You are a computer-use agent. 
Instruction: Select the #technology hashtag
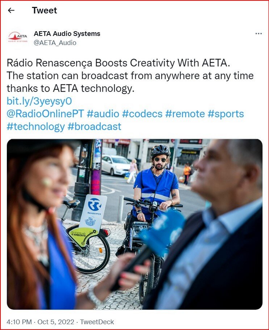point(36,127)
